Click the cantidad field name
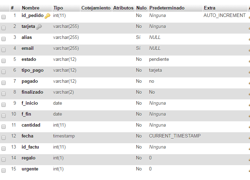 (31, 125)
